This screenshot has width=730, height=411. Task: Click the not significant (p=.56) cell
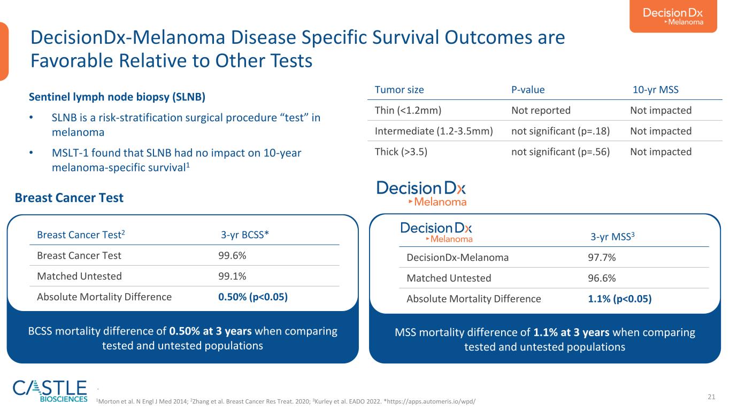pyautogui.click(x=561, y=151)
